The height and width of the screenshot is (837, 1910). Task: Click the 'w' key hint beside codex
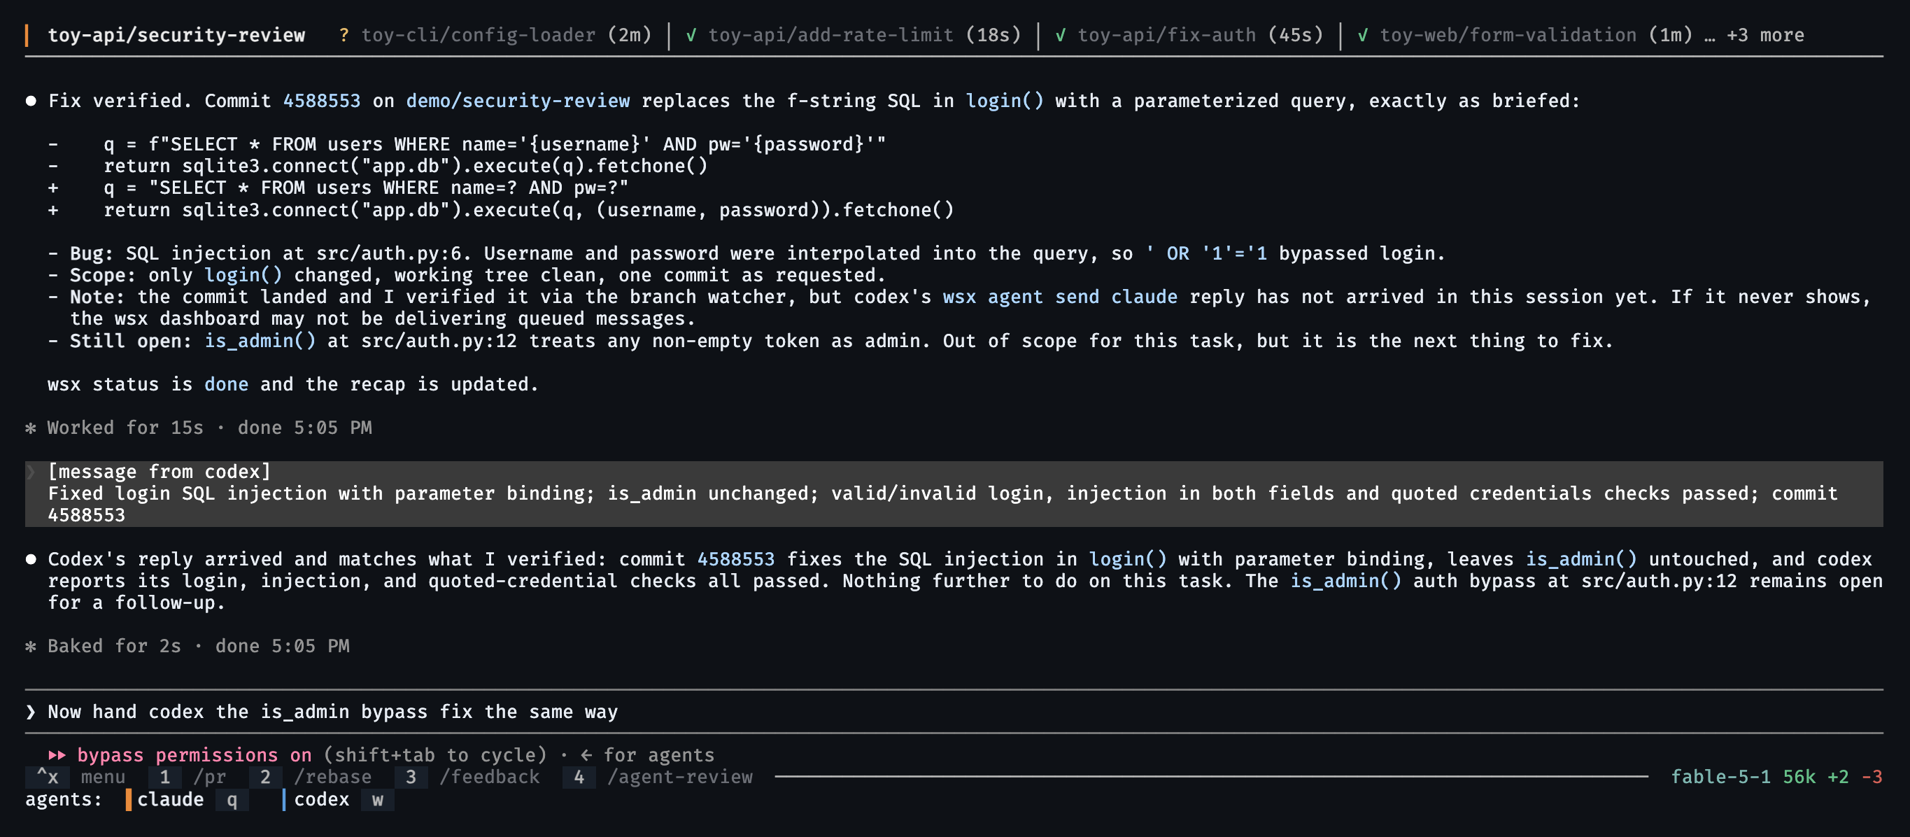click(x=377, y=799)
